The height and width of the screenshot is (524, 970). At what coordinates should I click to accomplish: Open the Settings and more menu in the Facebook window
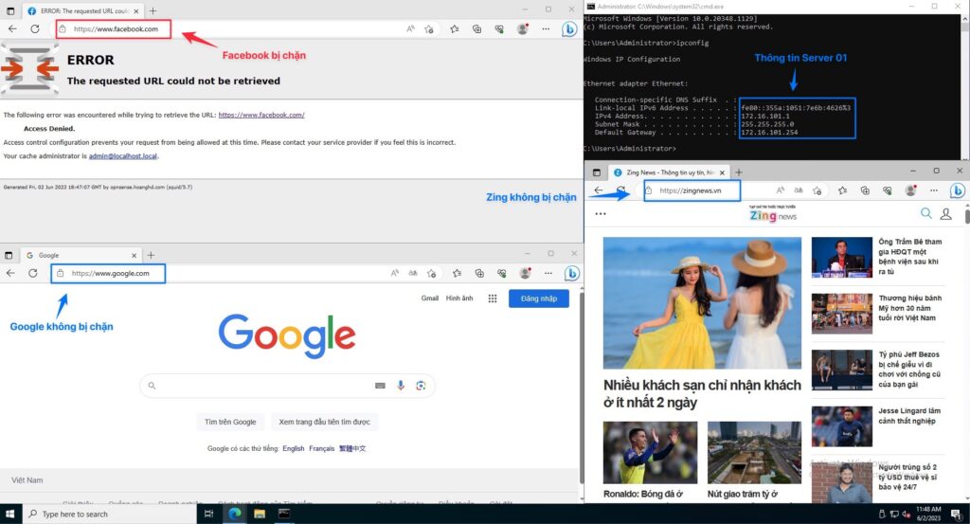coord(546,29)
